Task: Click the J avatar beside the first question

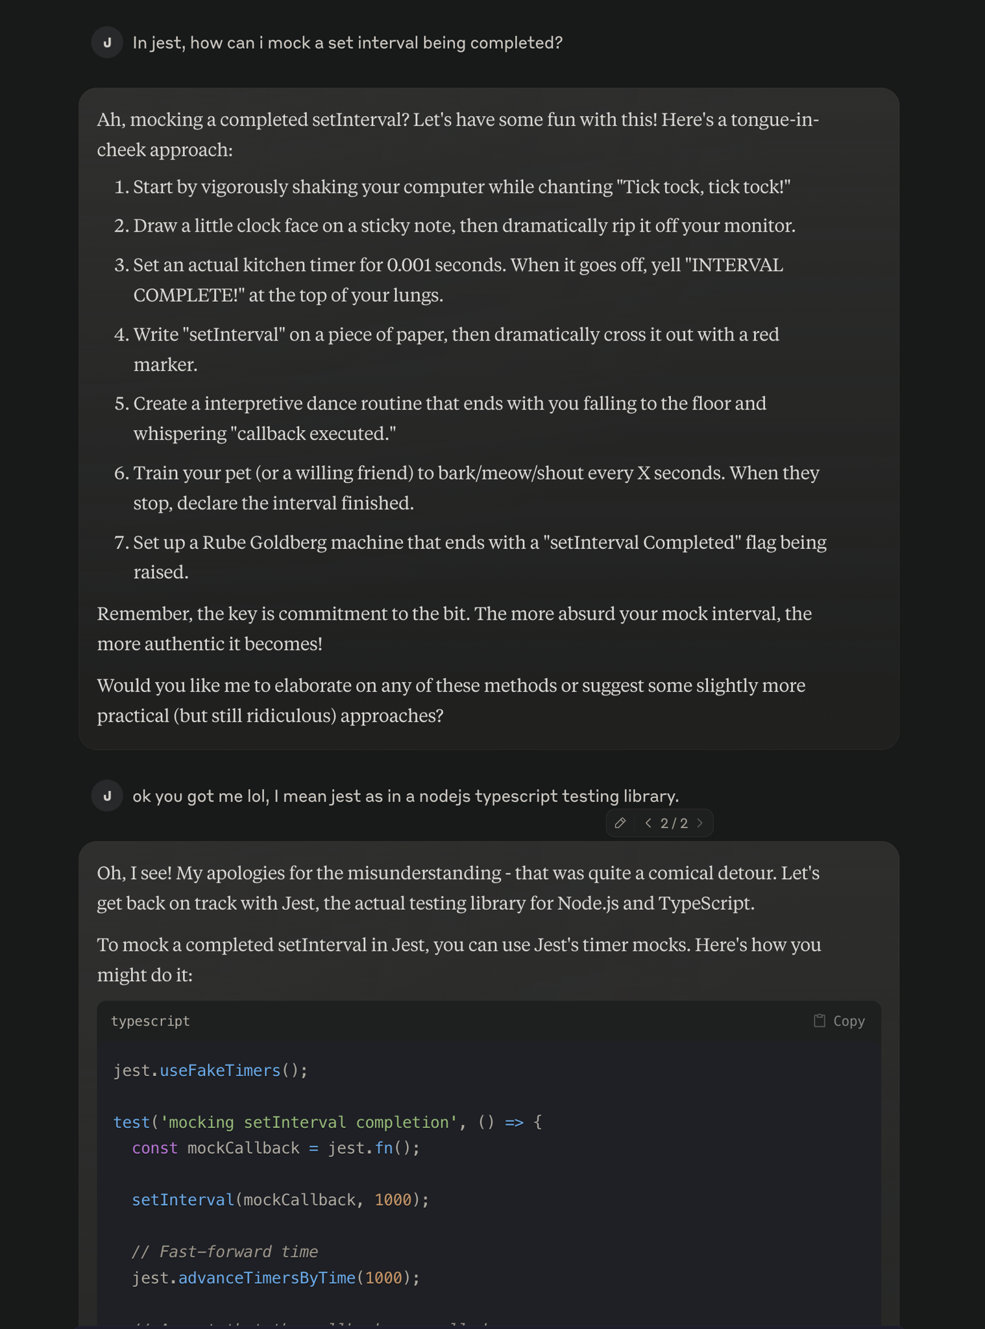Action: (x=108, y=43)
